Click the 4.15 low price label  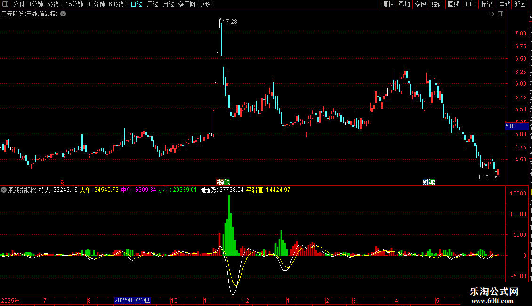click(x=483, y=177)
